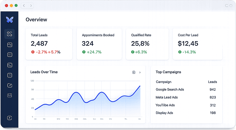
Task: Click the Total Leads card title
Action: pos(39,35)
